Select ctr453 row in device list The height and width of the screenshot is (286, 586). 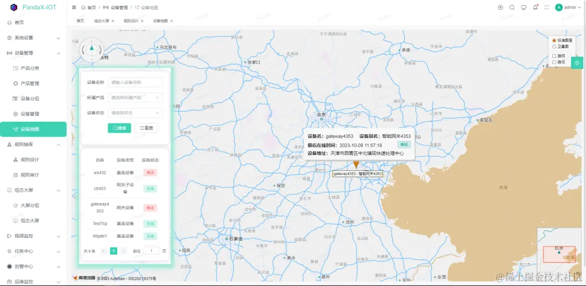pyautogui.click(x=125, y=188)
